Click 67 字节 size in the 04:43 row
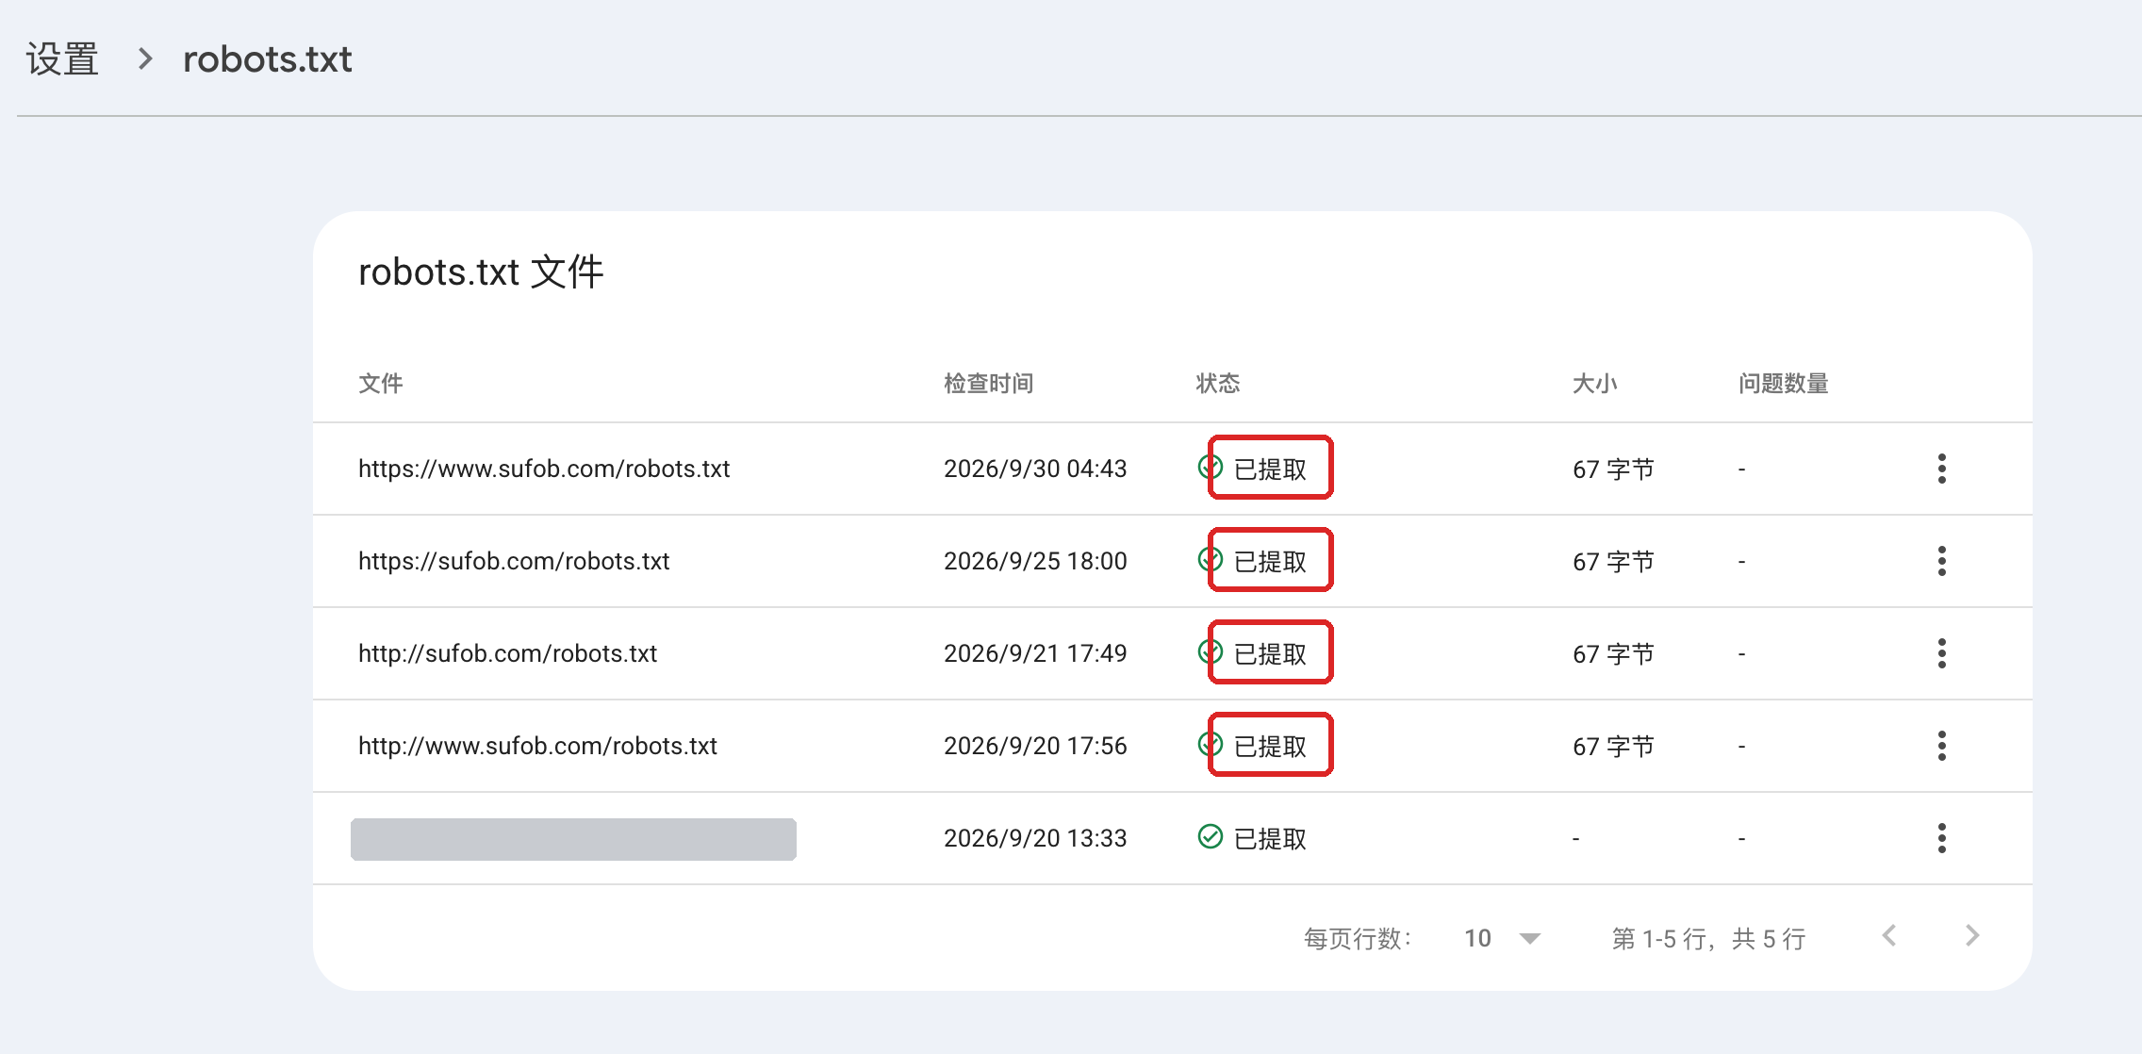The height and width of the screenshot is (1054, 2142). click(1613, 469)
